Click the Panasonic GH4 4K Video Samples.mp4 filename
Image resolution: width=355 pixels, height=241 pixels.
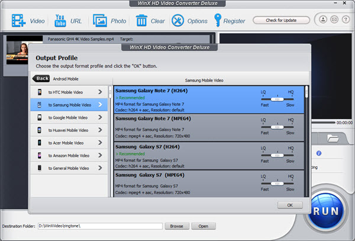[80, 39]
